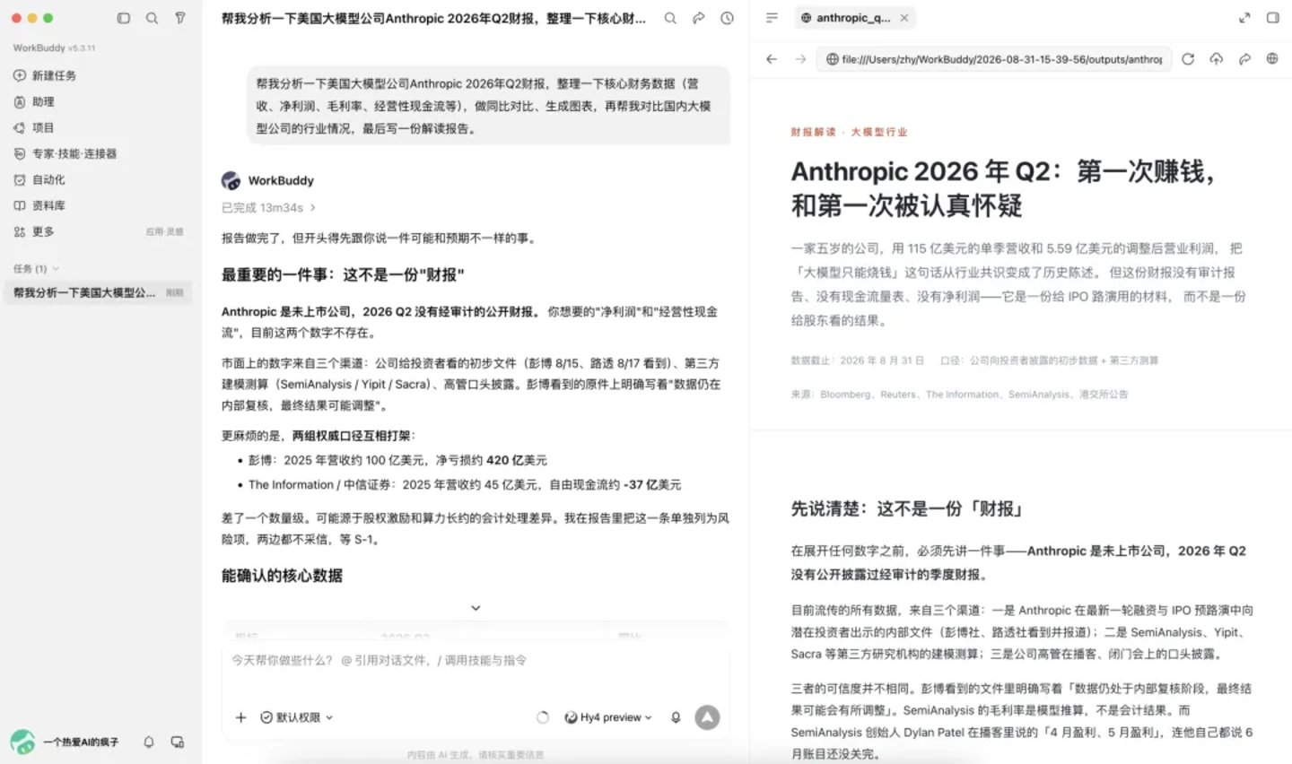Focus the 今天帮你做些什么 message input
Screen dimensions: 1292x764
(x=476, y=660)
